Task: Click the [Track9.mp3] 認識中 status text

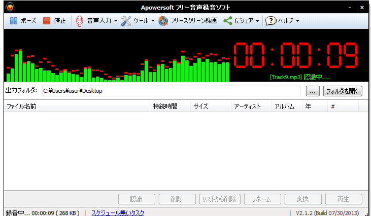Action: (300, 77)
